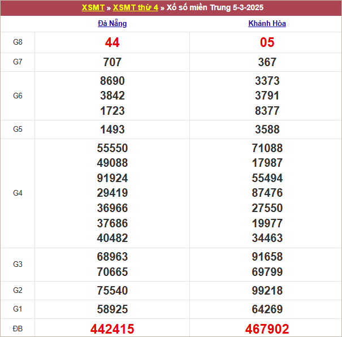Screen dimensions: 342x337
Task: Click G3 number 91658
Action: pos(267,257)
